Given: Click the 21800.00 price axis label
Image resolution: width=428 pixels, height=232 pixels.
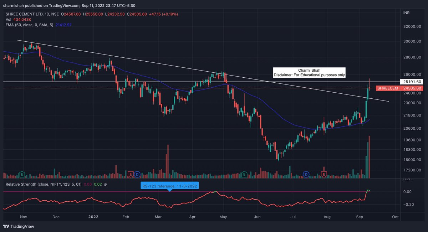Looking at the screenshot, I should coord(413,115).
